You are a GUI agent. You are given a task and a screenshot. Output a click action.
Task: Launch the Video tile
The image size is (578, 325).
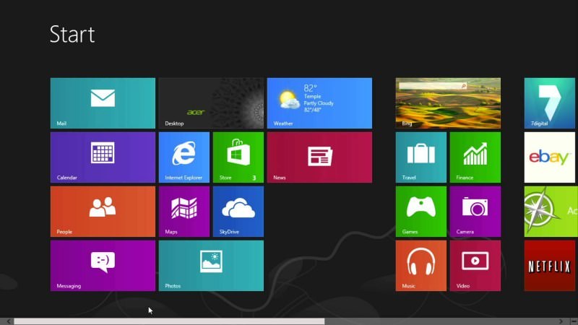(475, 266)
